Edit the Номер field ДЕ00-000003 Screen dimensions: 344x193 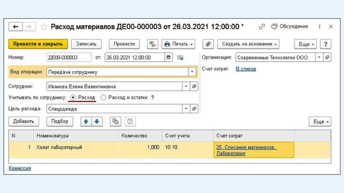pyautogui.click(x=69, y=58)
